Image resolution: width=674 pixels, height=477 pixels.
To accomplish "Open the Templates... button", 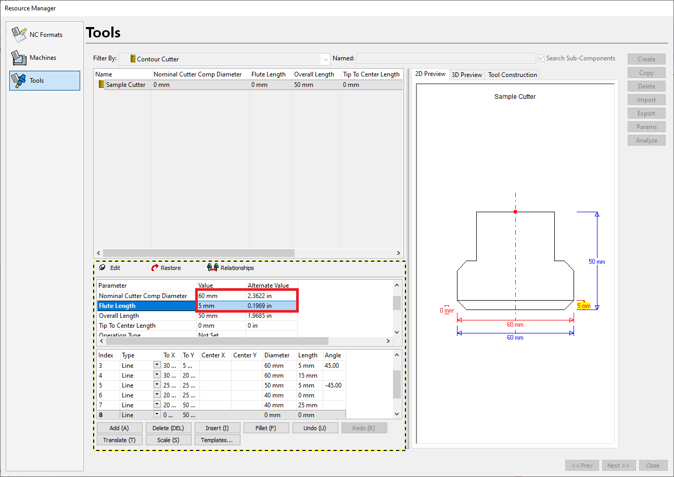I will coord(217,440).
